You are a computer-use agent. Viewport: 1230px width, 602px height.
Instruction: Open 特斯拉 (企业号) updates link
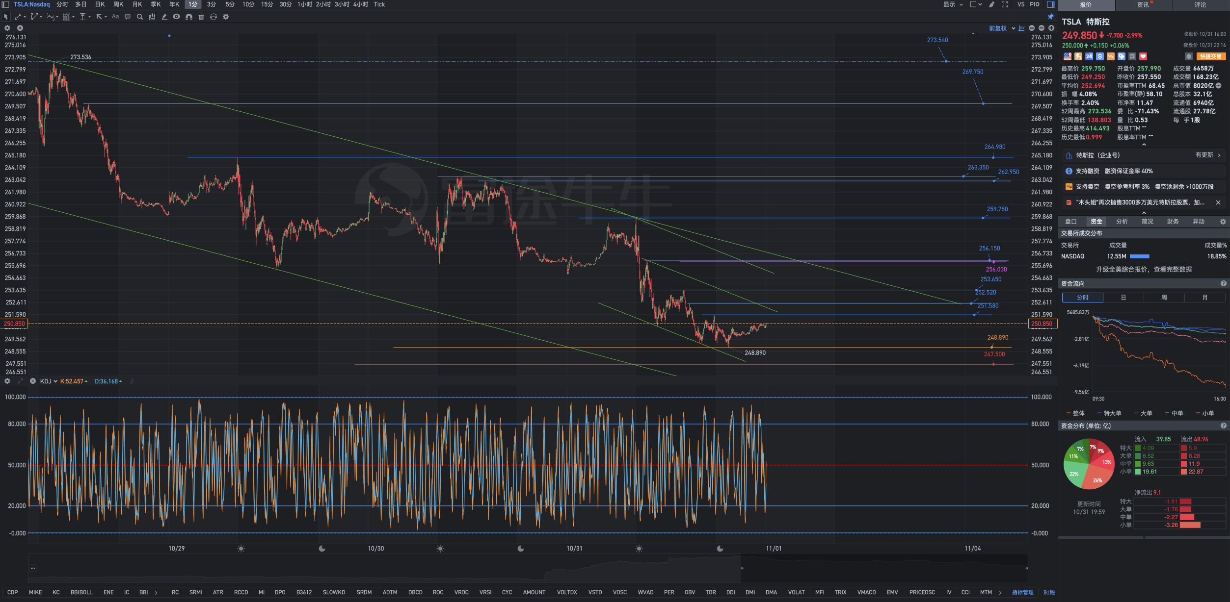click(x=1144, y=155)
